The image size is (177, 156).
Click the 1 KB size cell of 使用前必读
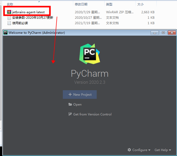[151, 23]
